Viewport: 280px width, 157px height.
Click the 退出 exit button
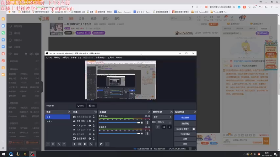[185, 144]
